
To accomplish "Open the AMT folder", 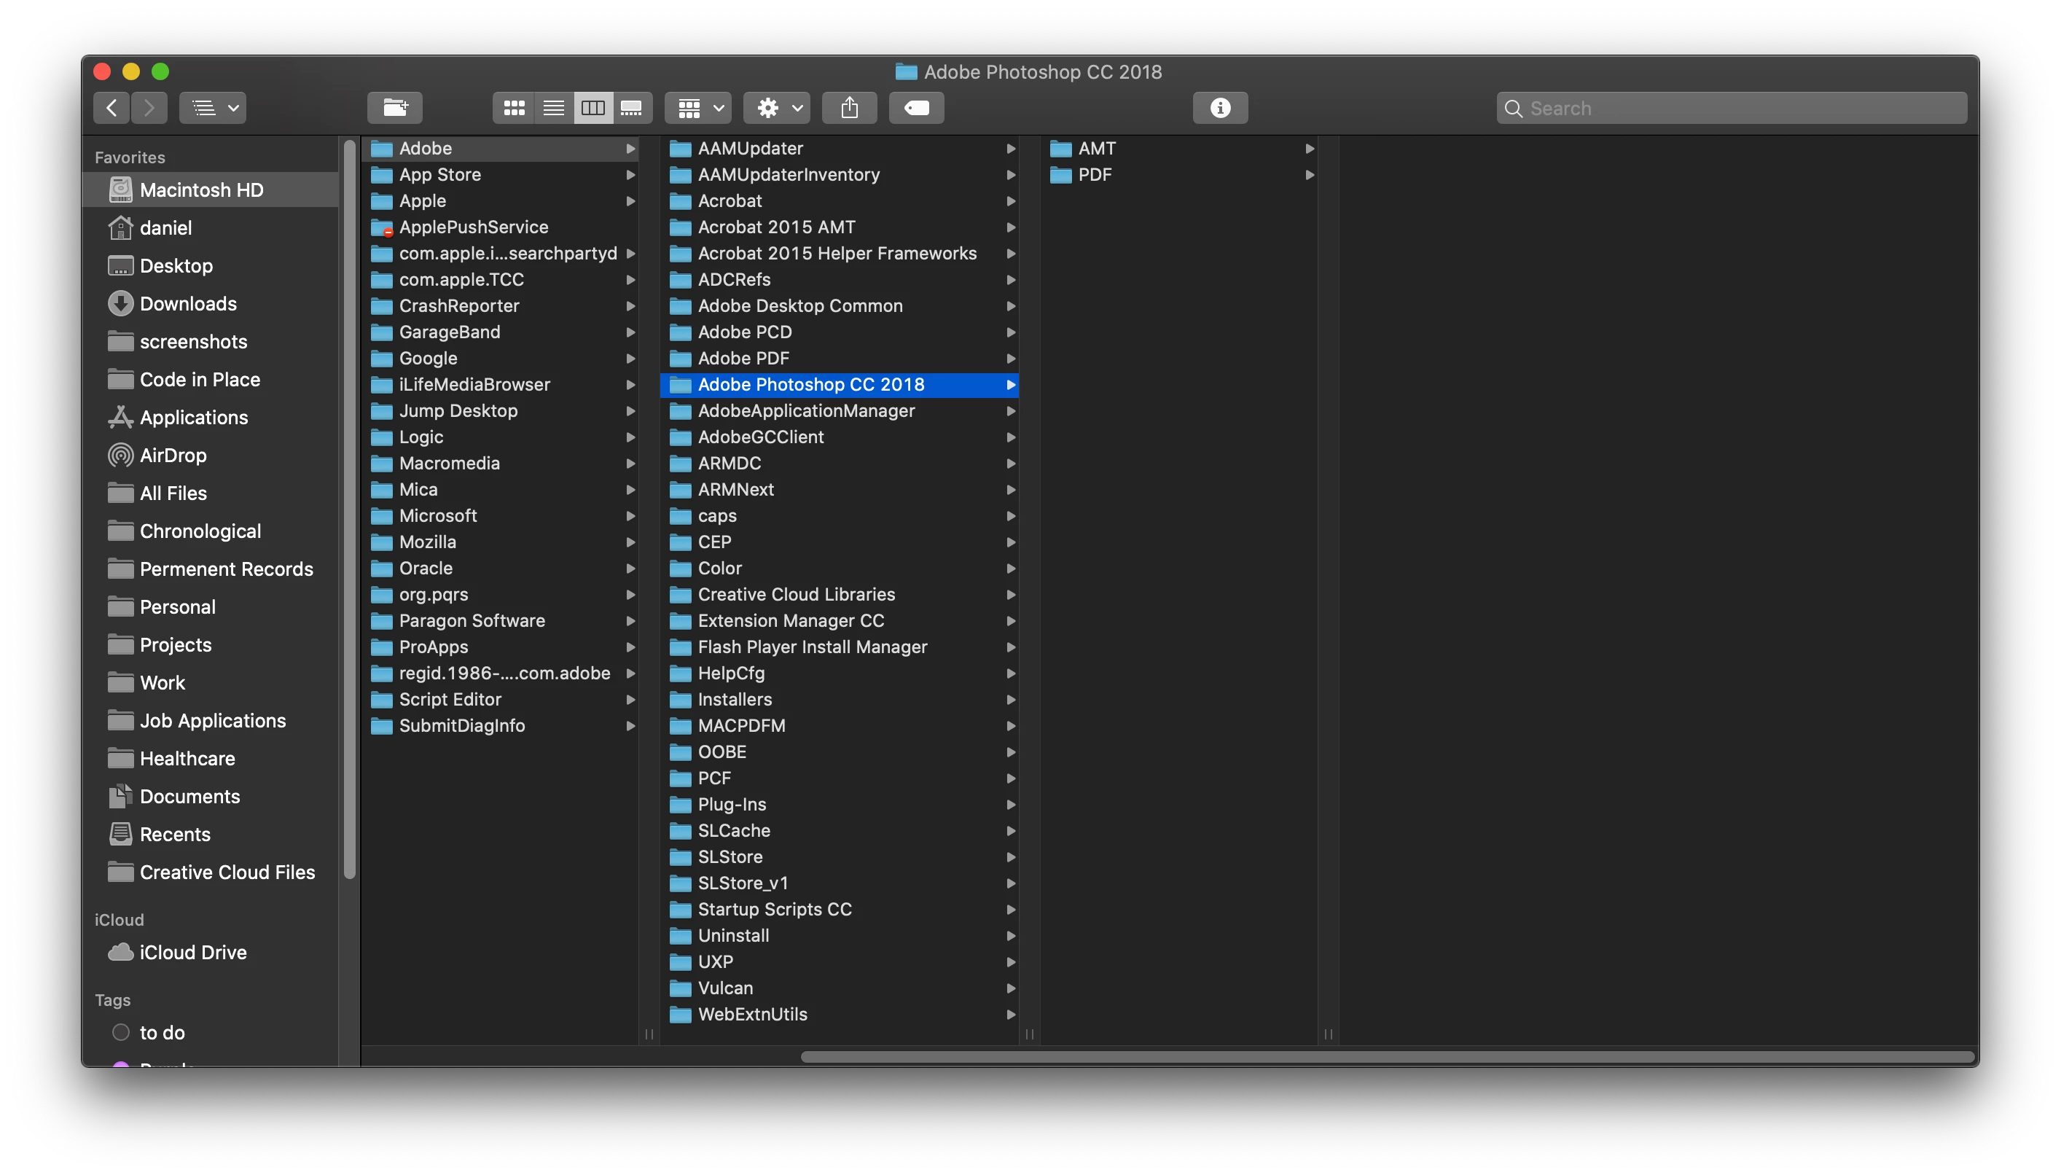I will tap(1097, 149).
